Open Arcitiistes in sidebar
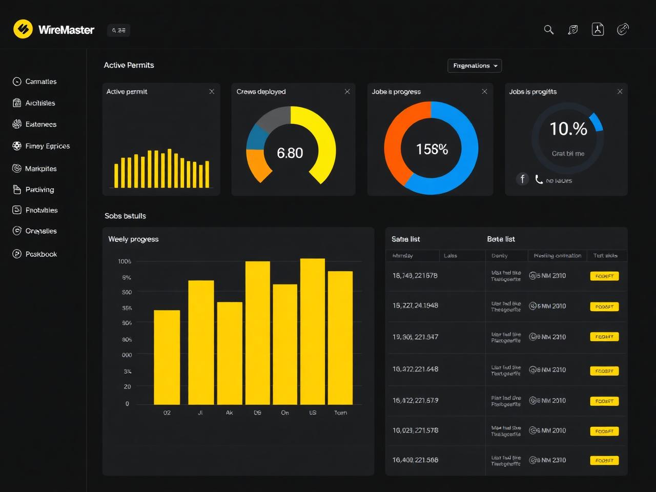The height and width of the screenshot is (492, 656). [40, 103]
